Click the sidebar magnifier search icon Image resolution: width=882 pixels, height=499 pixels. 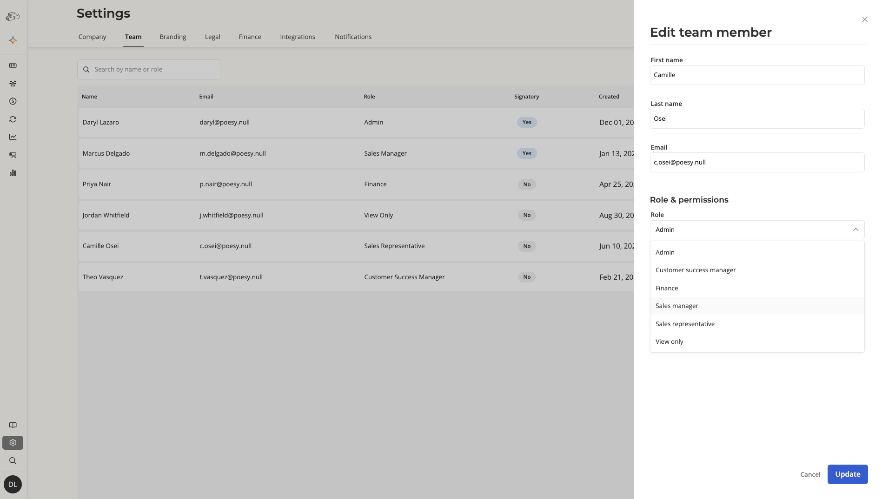click(13, 461)
